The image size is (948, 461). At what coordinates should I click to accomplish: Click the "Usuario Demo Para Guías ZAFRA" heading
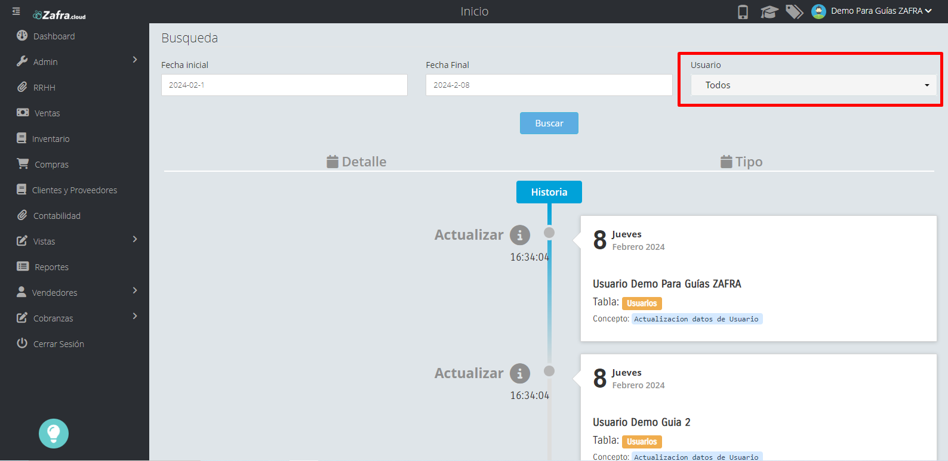(x=667, y=284)
